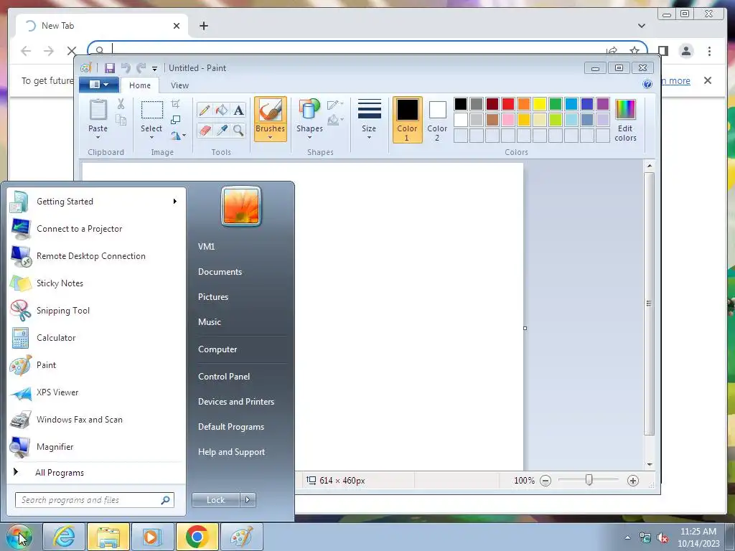The height and width of the screenshot is (551, 735).
Task: Open new tab plus button in Chrome
Action: tap(203, 26)
